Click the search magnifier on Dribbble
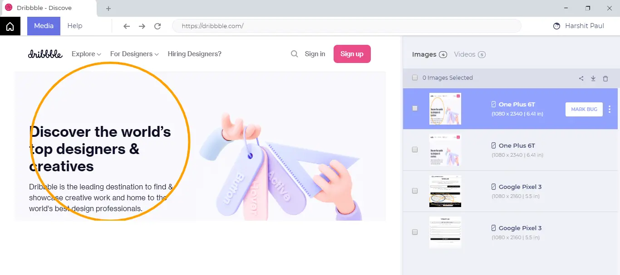The width and height of the screenshot is (620, 275). click(295, 54)
